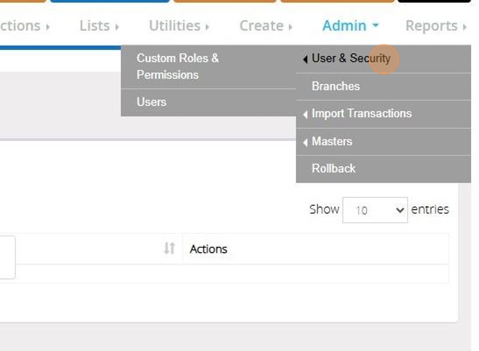Click the Actions column header
Screen dimensions: 479x351
pyautogui.click(x=208, y=249)
